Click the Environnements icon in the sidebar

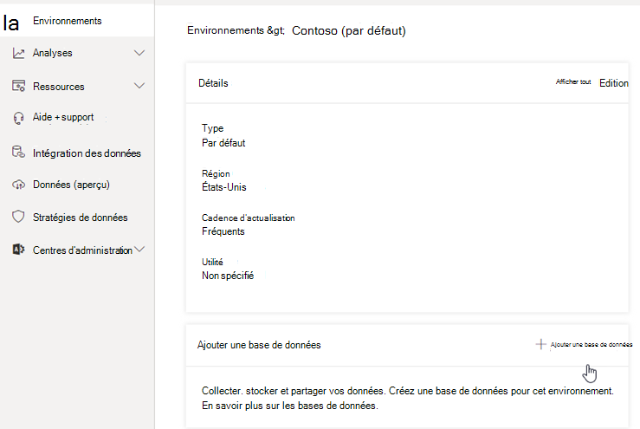(10, 22)
